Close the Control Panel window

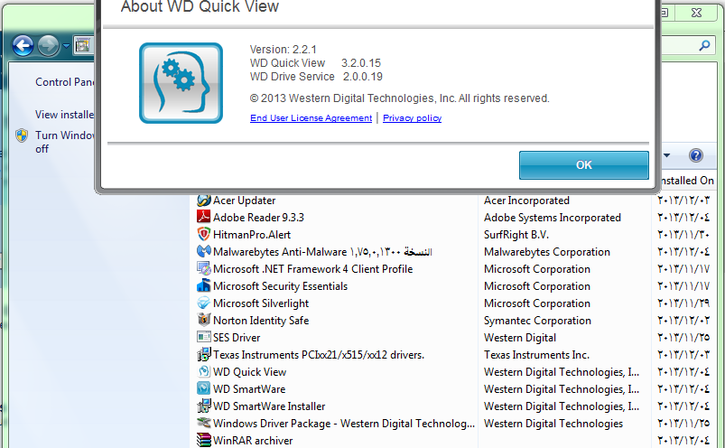[696, 13]
